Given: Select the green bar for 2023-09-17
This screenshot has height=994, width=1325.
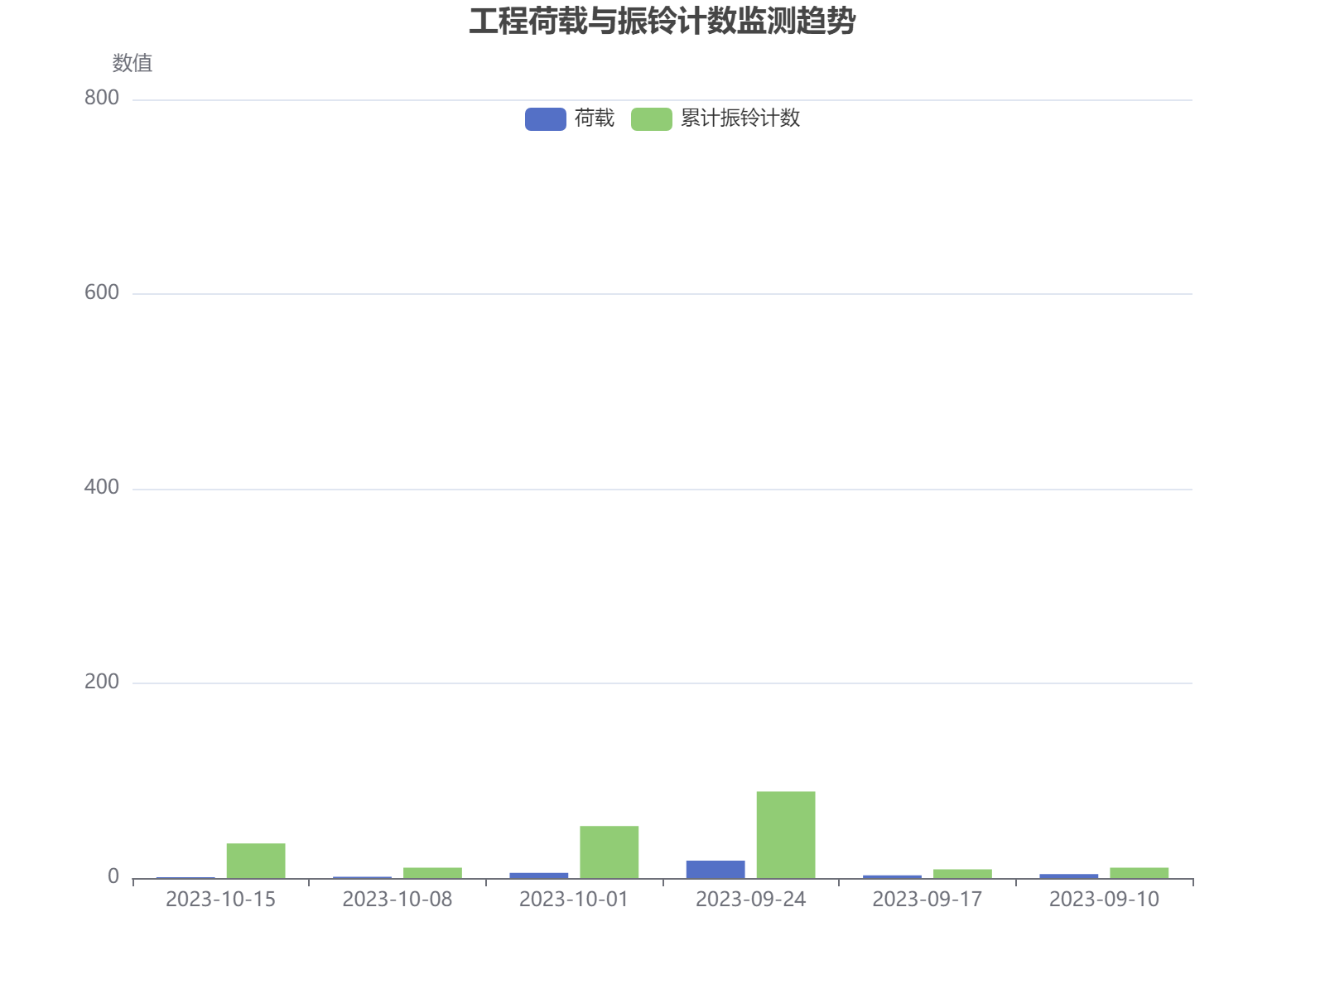Looking at the screenshot, I should (x=962, y=874).
